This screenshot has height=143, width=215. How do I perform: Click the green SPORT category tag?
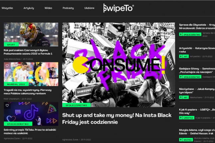(11, 44)
